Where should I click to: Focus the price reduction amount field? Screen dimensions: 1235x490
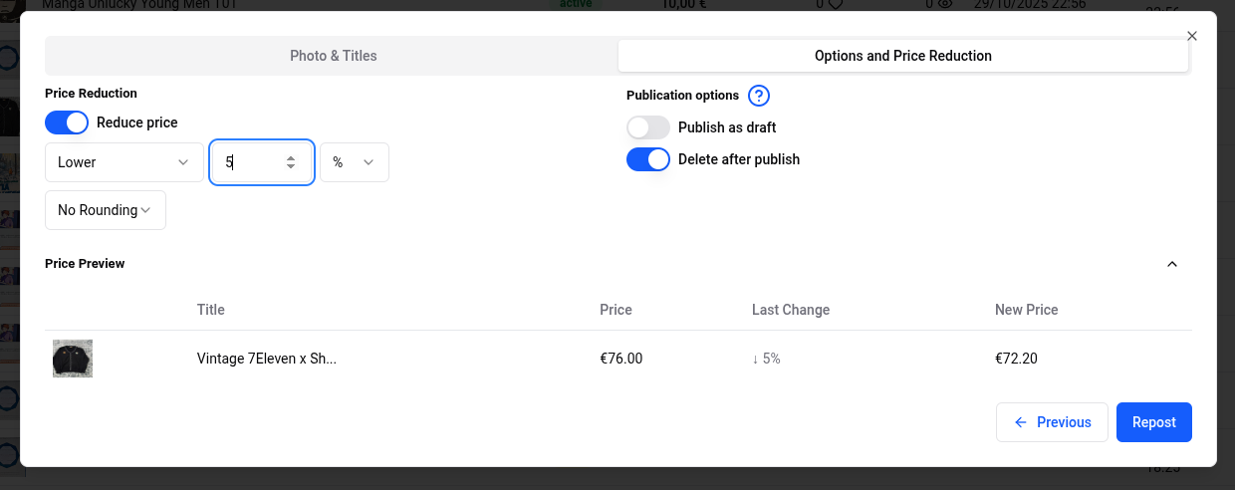click(x=249, y=162)
